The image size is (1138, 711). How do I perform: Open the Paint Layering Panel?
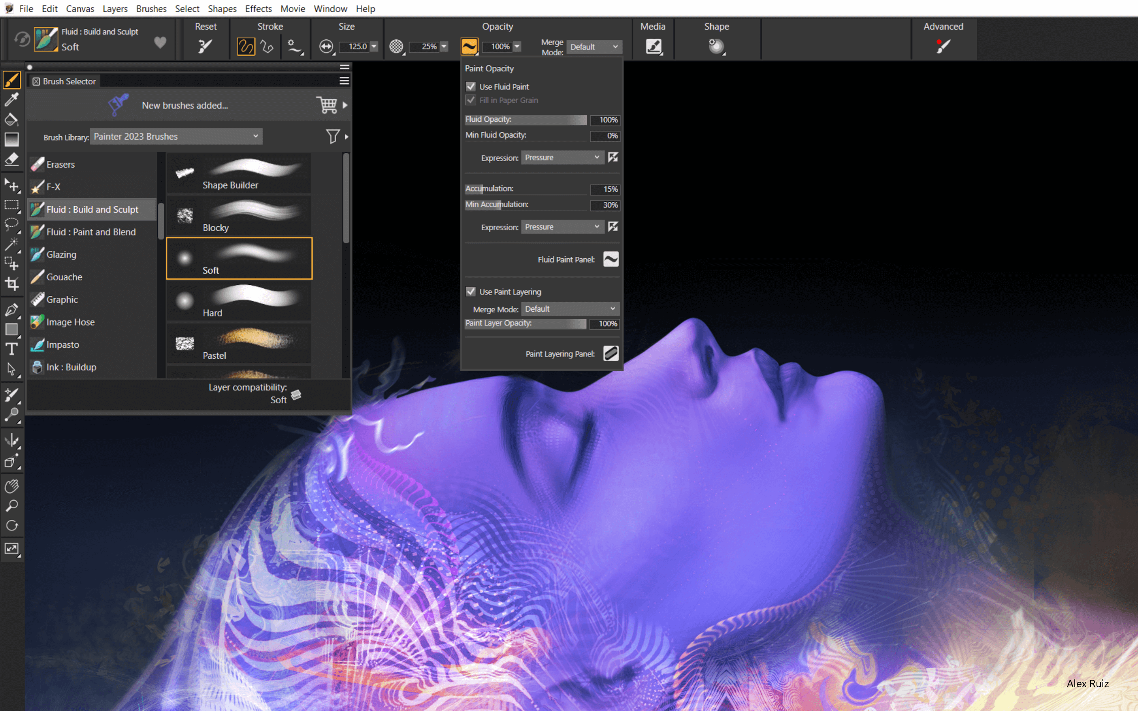610,353
